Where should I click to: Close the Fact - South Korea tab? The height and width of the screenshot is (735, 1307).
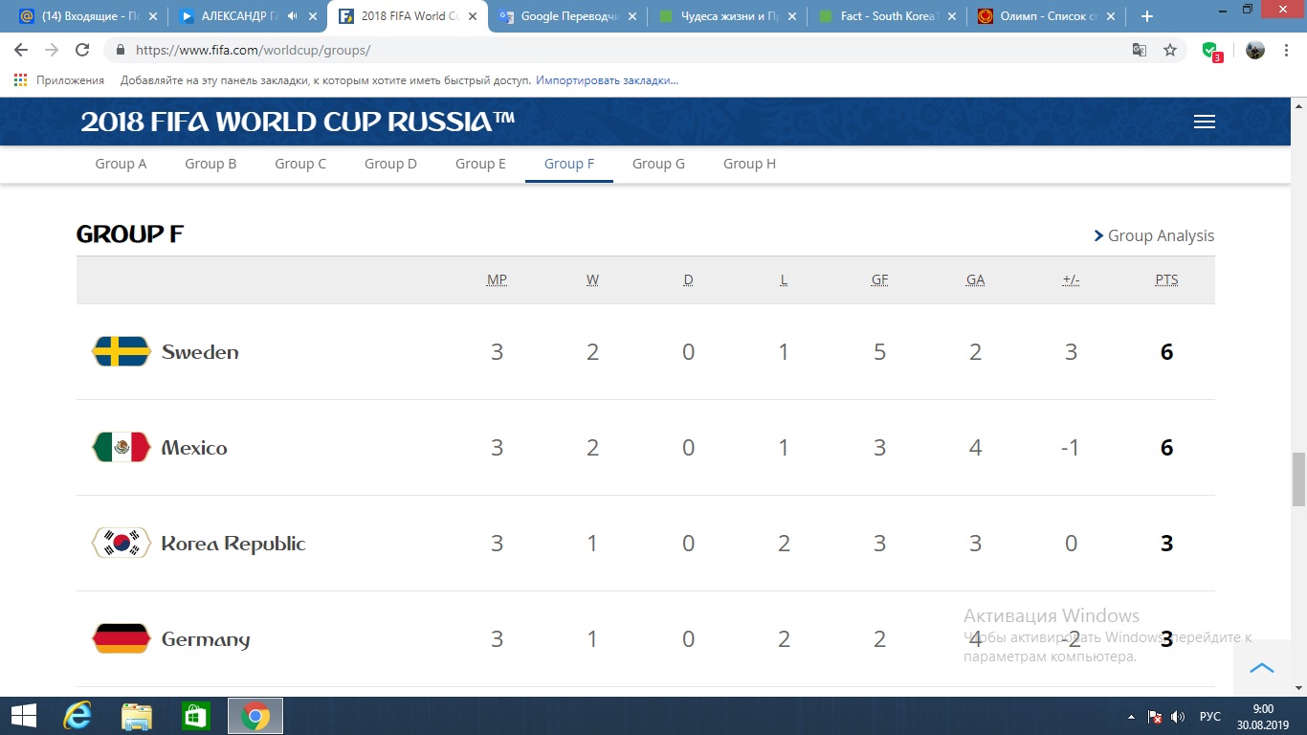pos(951,16)
